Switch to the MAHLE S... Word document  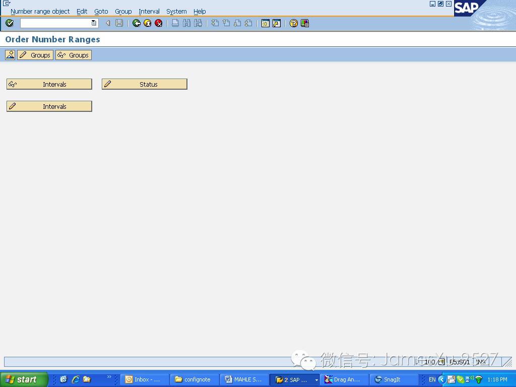tap(244, 380)
